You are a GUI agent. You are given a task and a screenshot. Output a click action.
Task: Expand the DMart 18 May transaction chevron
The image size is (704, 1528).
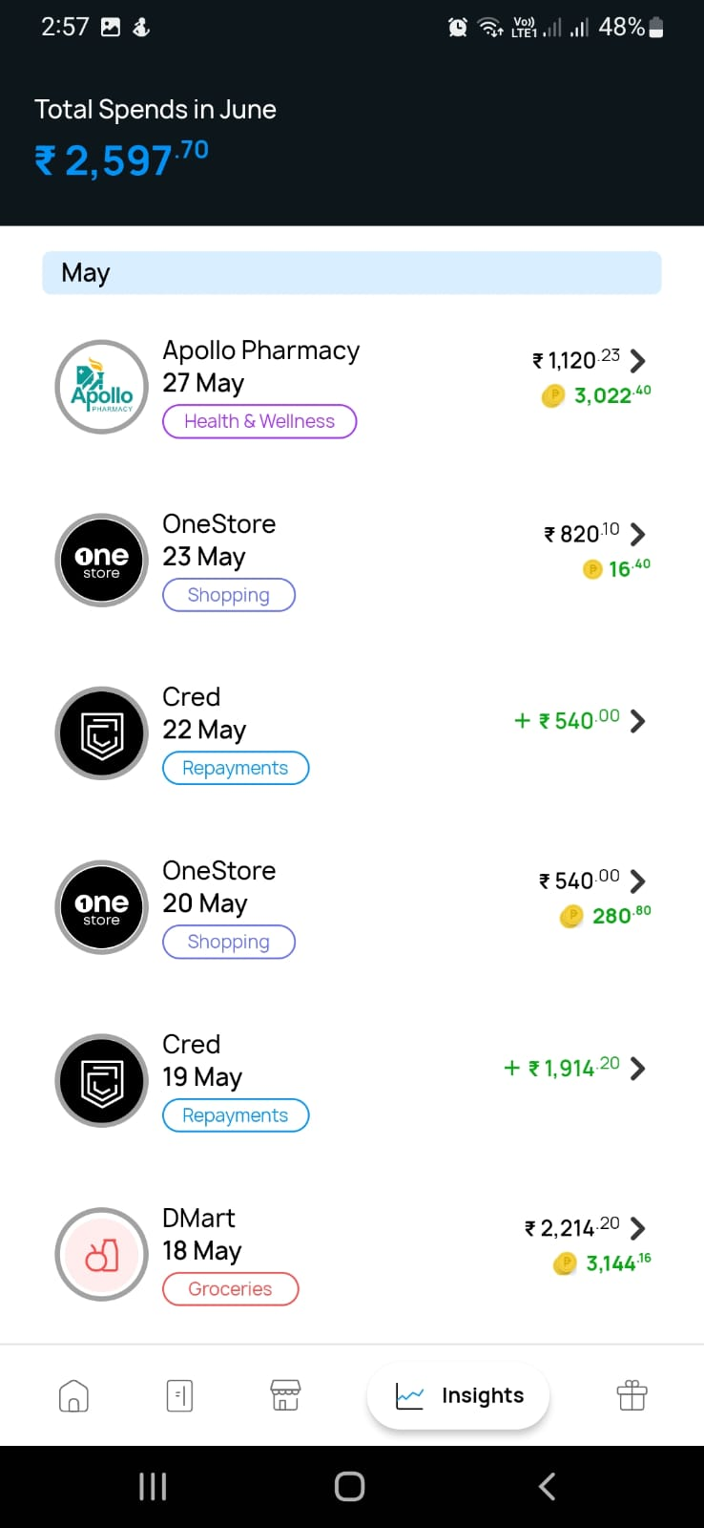[x=638, y=1227]
